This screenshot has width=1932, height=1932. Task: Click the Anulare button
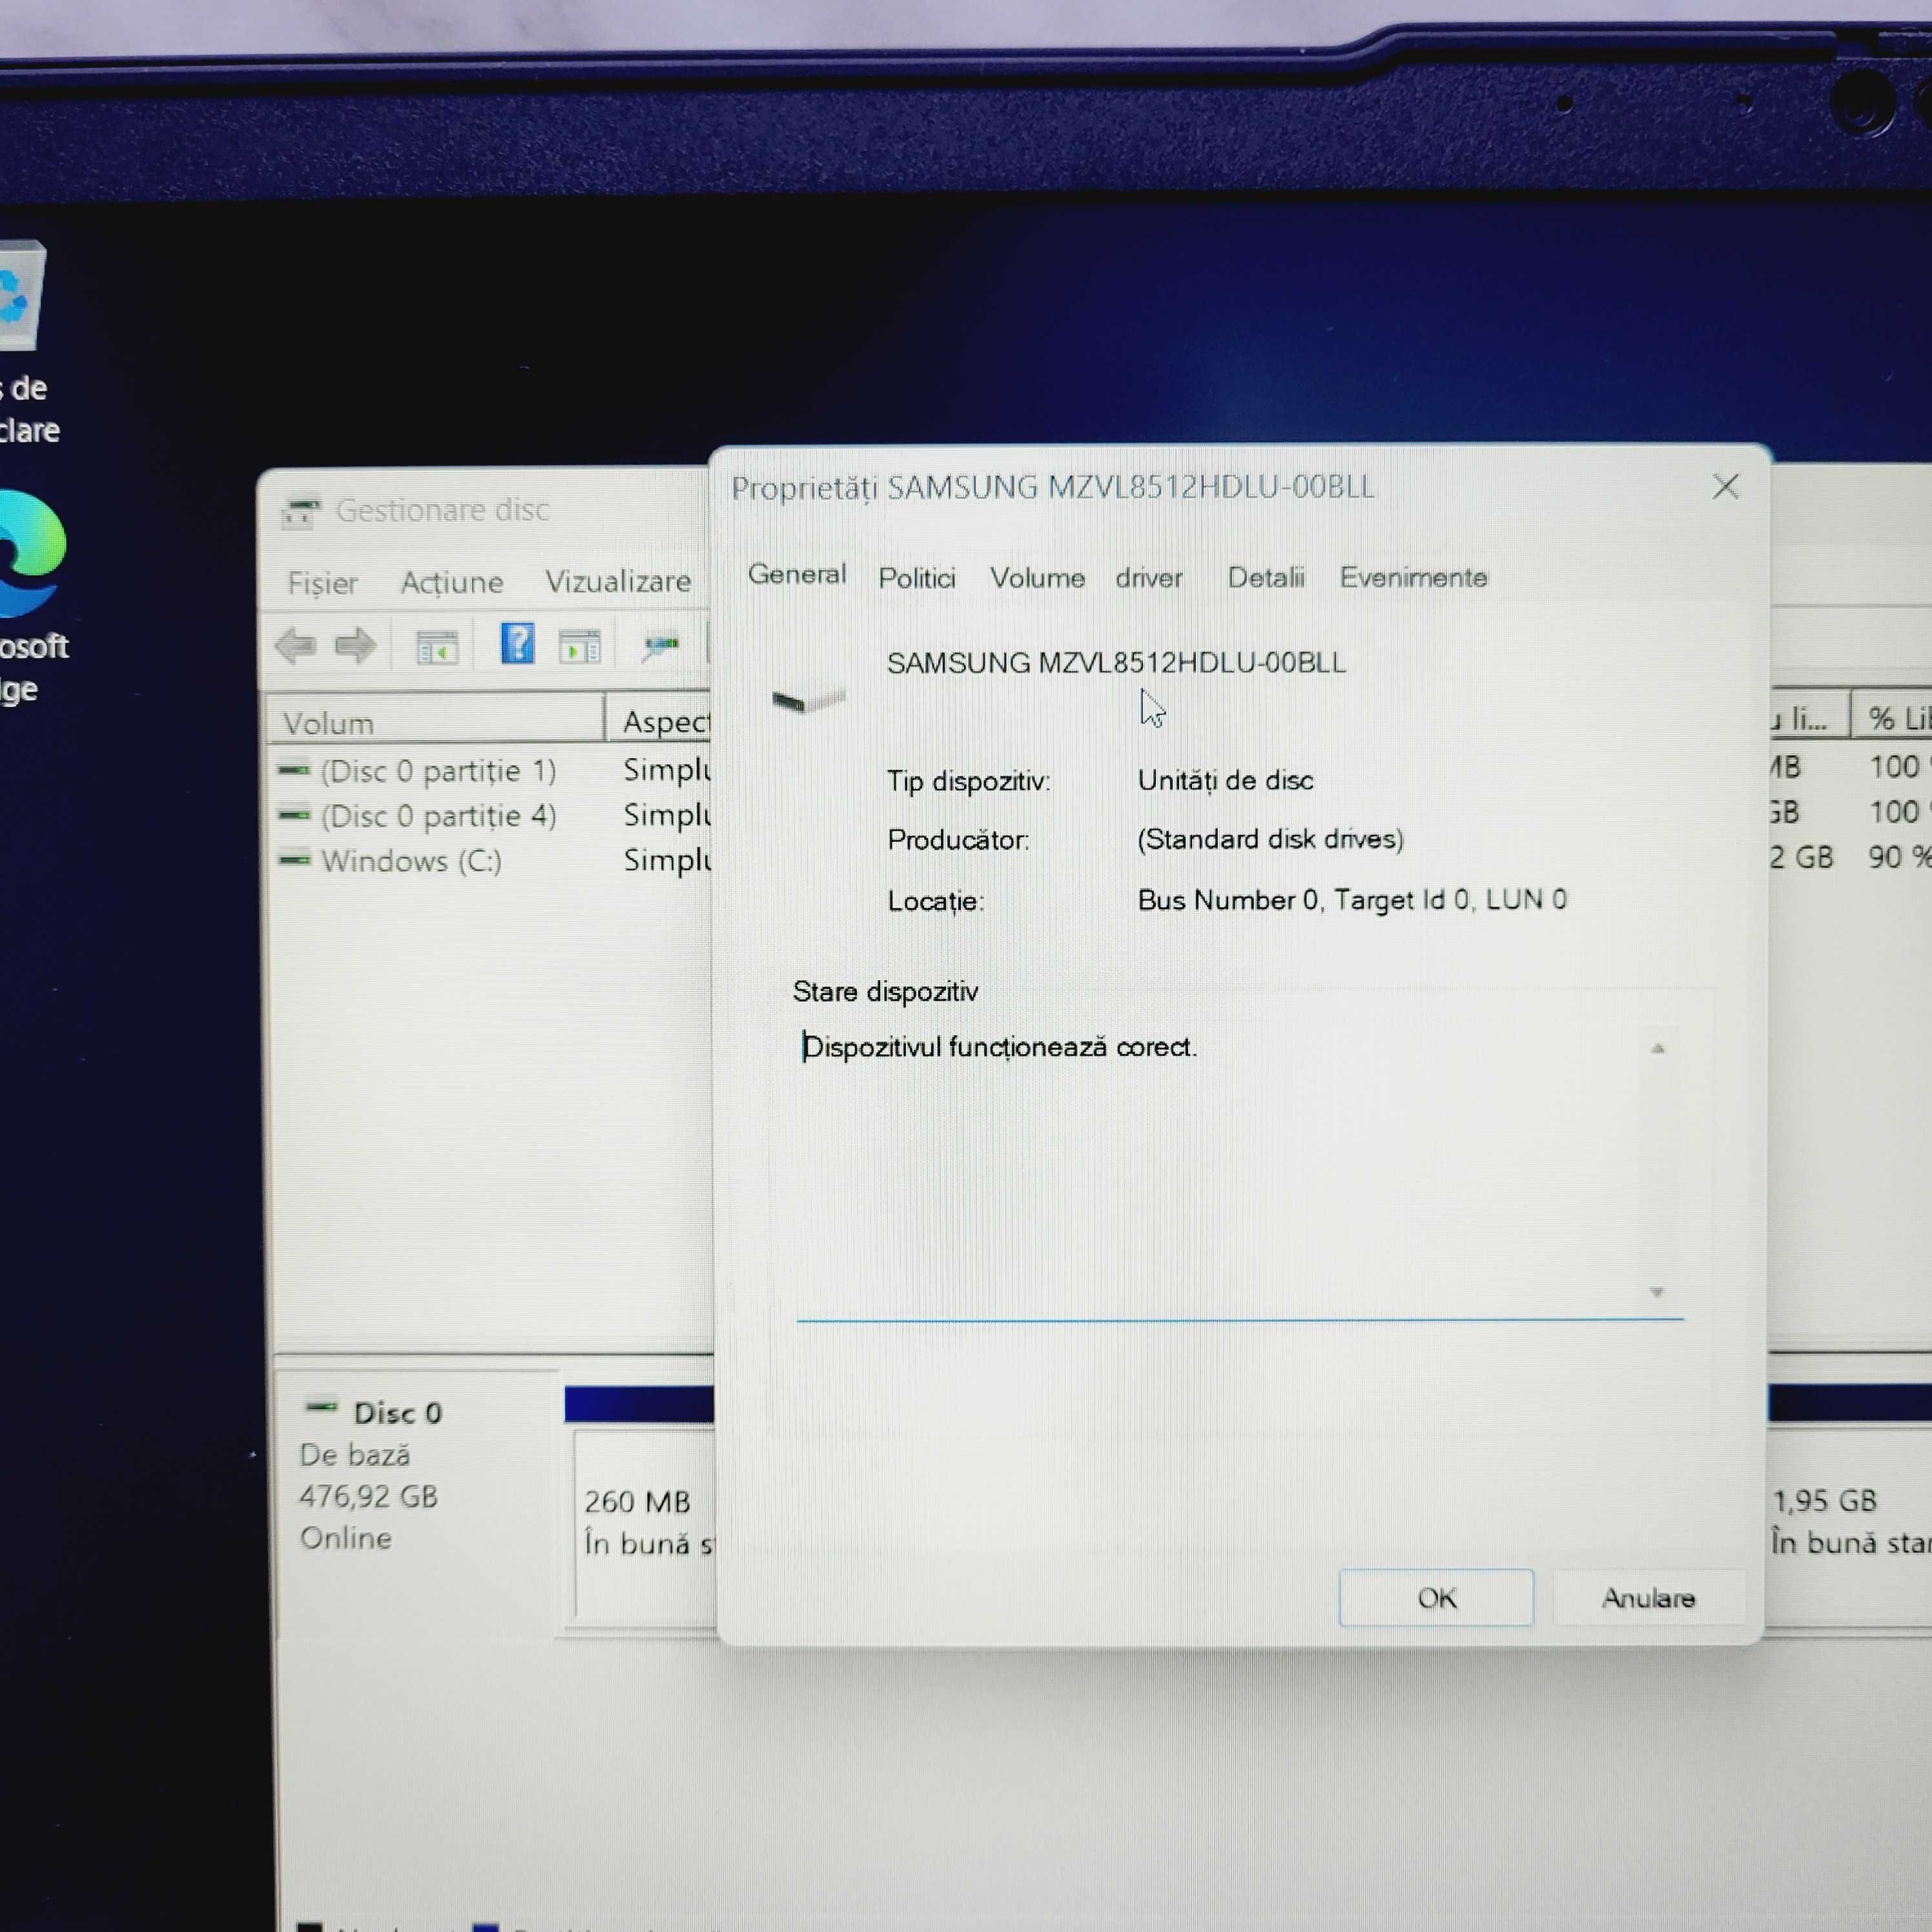[x=1648, y=1598]
